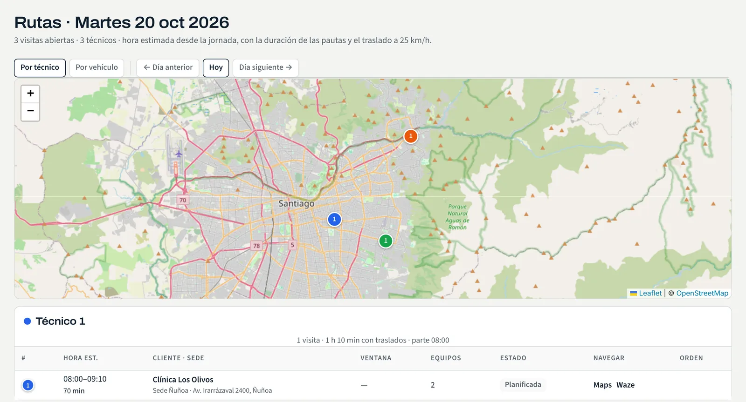Open the Maps navigation link
The width and height of the screenshot is (746, 402).
602,385
